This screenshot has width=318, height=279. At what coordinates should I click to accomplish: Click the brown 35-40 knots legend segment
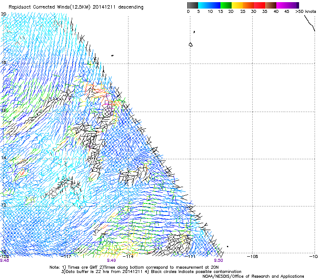271,5
